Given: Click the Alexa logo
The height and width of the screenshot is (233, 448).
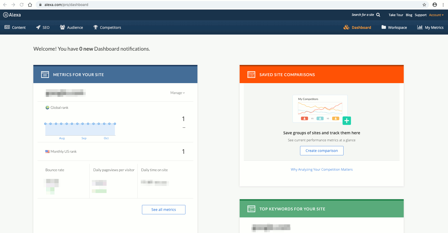Looking at the screenshot, I should (x=12, y=15).
